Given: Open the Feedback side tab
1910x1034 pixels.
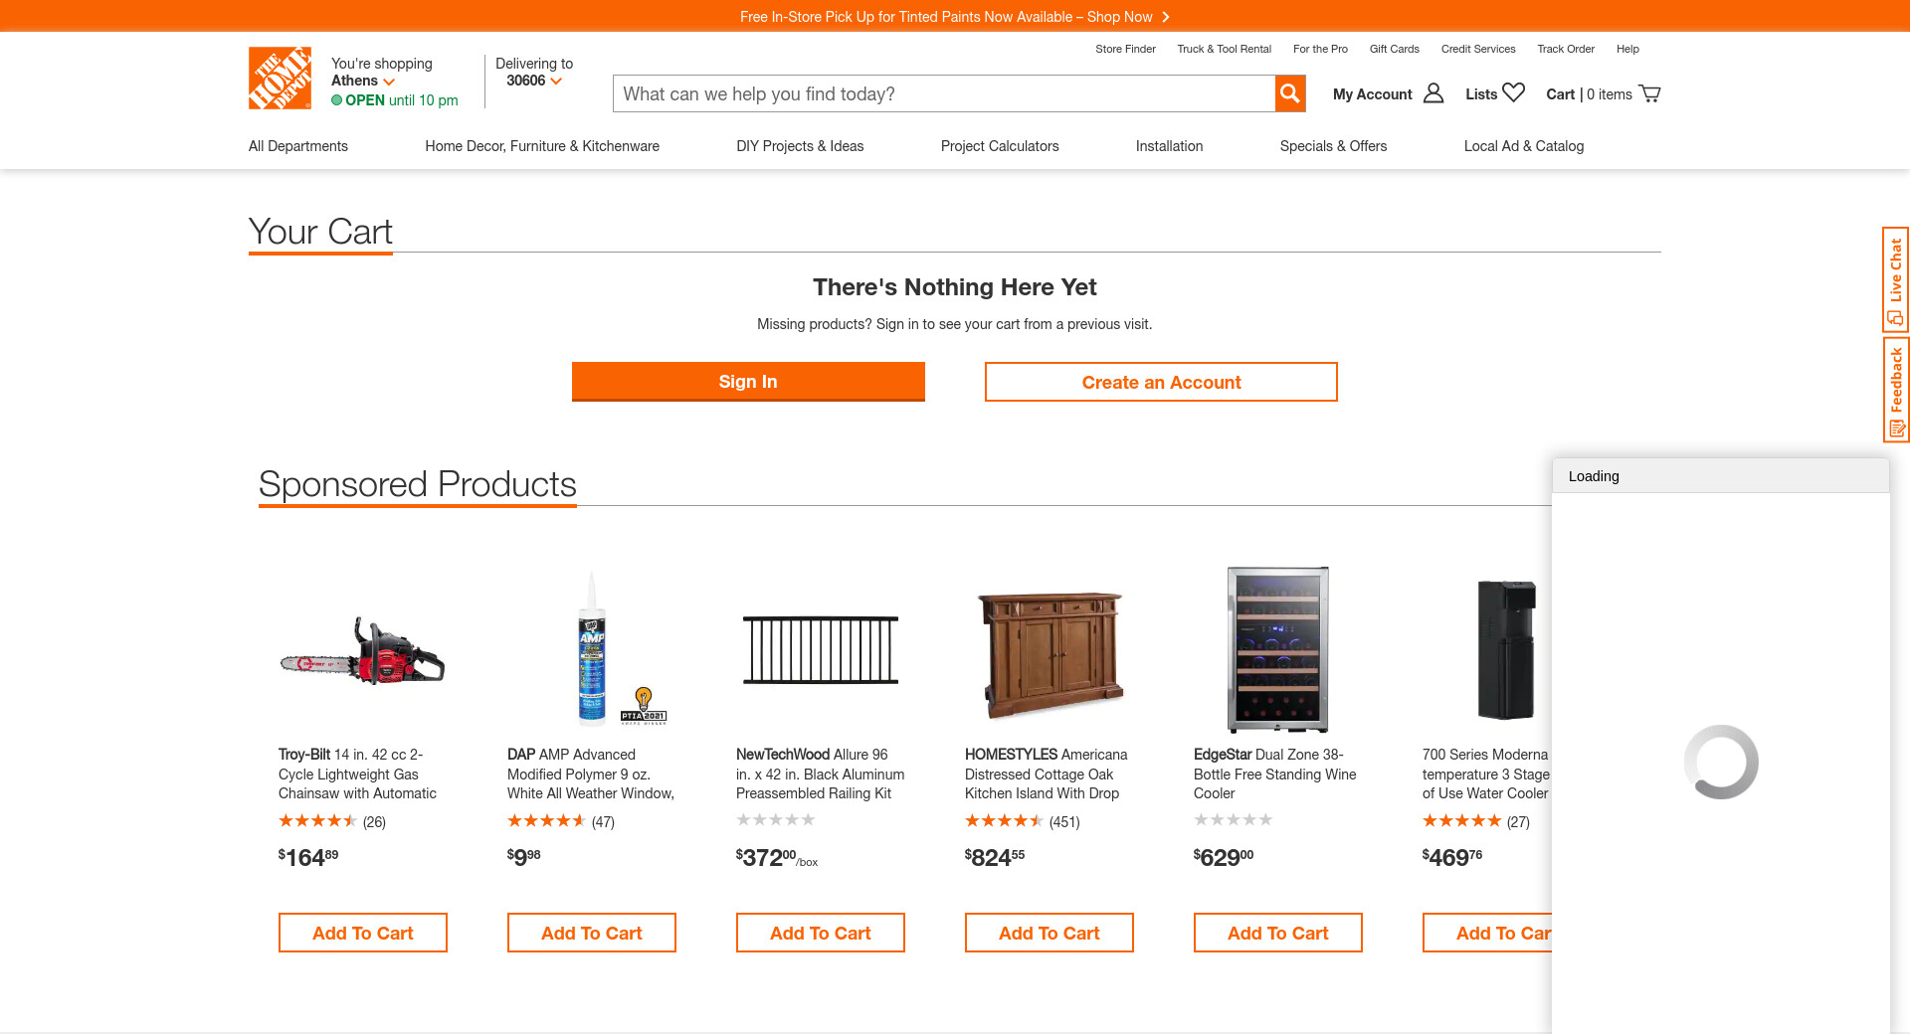Looking at the screenshot, I should point(1895,390).
